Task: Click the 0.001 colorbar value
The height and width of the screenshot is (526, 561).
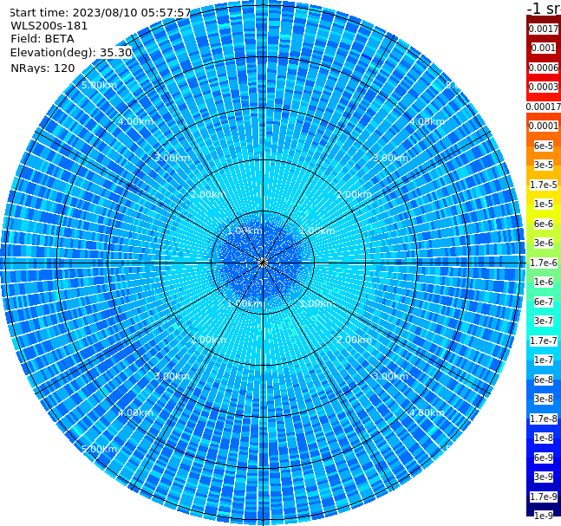Action: [x=544, y=48]
